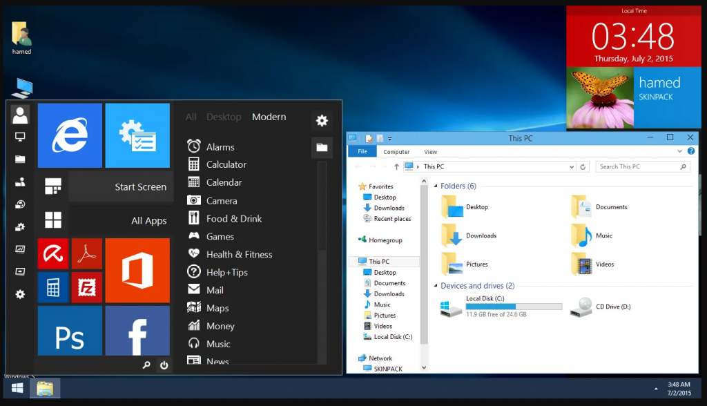707x406 pixels.
Task: Open the Camera app
Action: (212, 200)
